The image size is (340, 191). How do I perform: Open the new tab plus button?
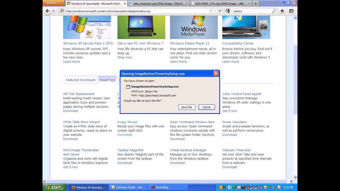(256, 3)
